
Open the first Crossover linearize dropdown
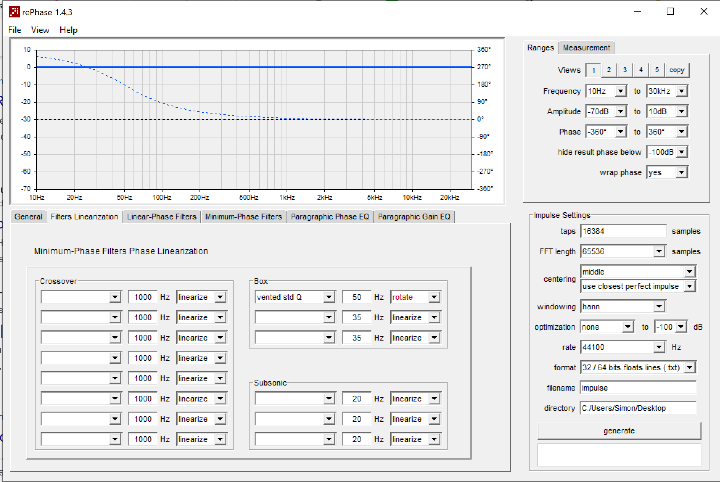201,297
